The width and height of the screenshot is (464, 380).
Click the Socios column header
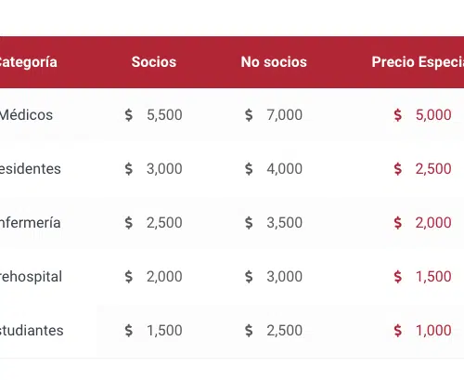pos(154,62)
